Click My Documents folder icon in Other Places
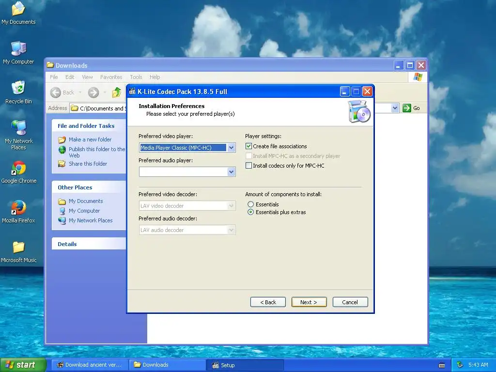Viewport: 496px width, 372px height. coord(62,201)
